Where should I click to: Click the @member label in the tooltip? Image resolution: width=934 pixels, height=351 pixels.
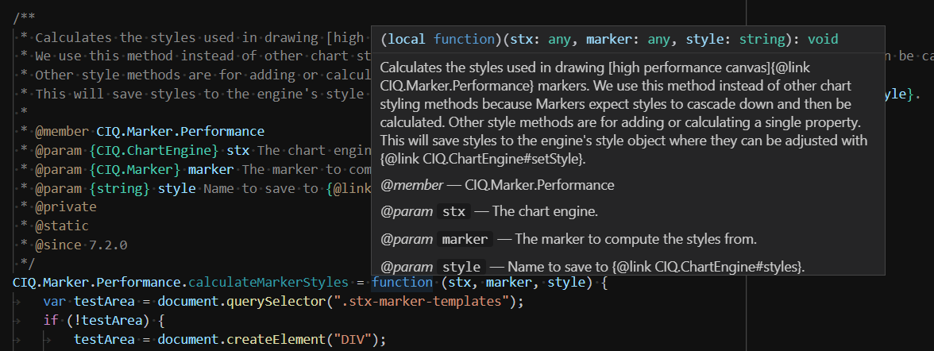tap(408, 185)
